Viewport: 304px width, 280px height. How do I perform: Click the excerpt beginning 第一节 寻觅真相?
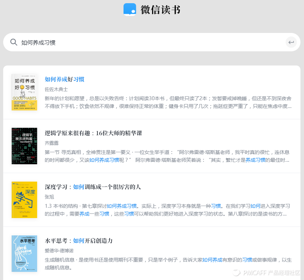click(x=167, y=156)
